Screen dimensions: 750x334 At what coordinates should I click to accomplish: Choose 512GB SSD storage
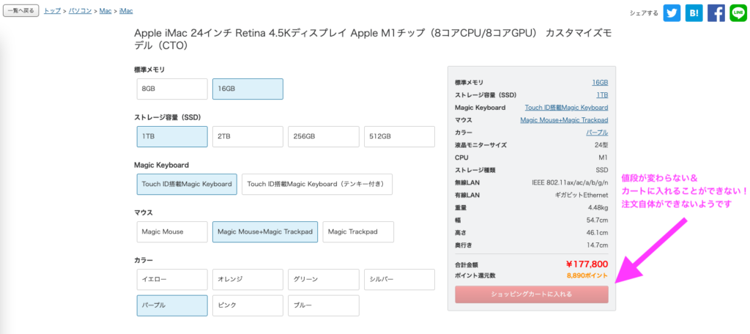tap(399, 136)
